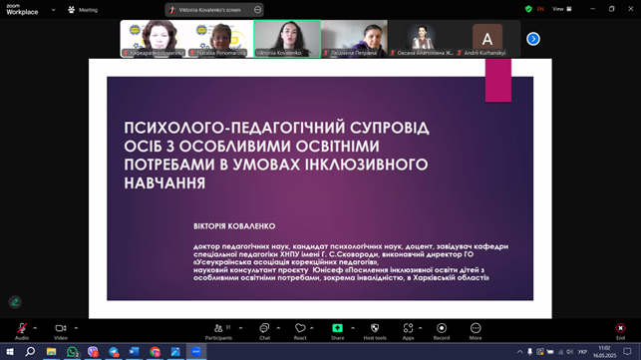Open Google Chrome from the taskbar
641x360 pixels.
[155, 352]
